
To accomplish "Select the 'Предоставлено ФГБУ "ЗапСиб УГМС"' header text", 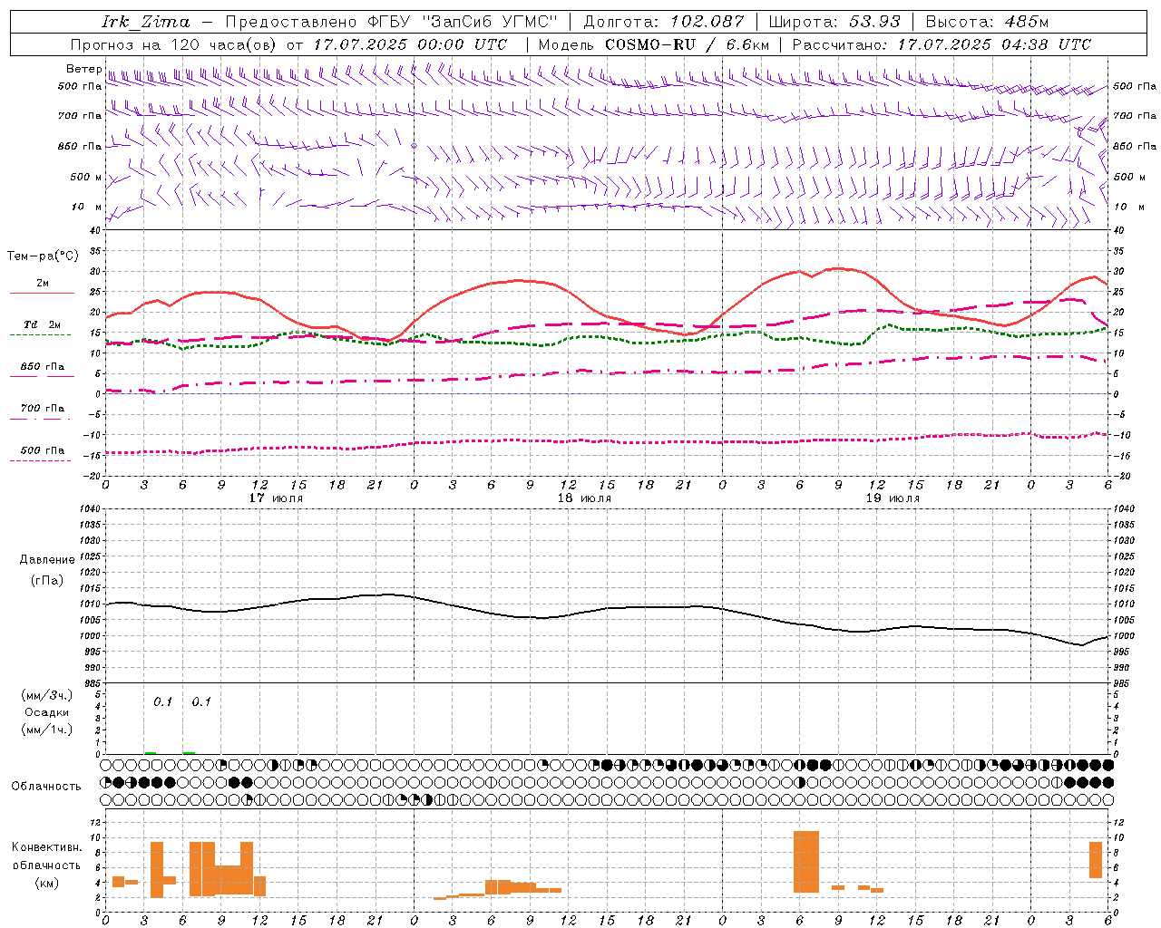I will point(390,22).
